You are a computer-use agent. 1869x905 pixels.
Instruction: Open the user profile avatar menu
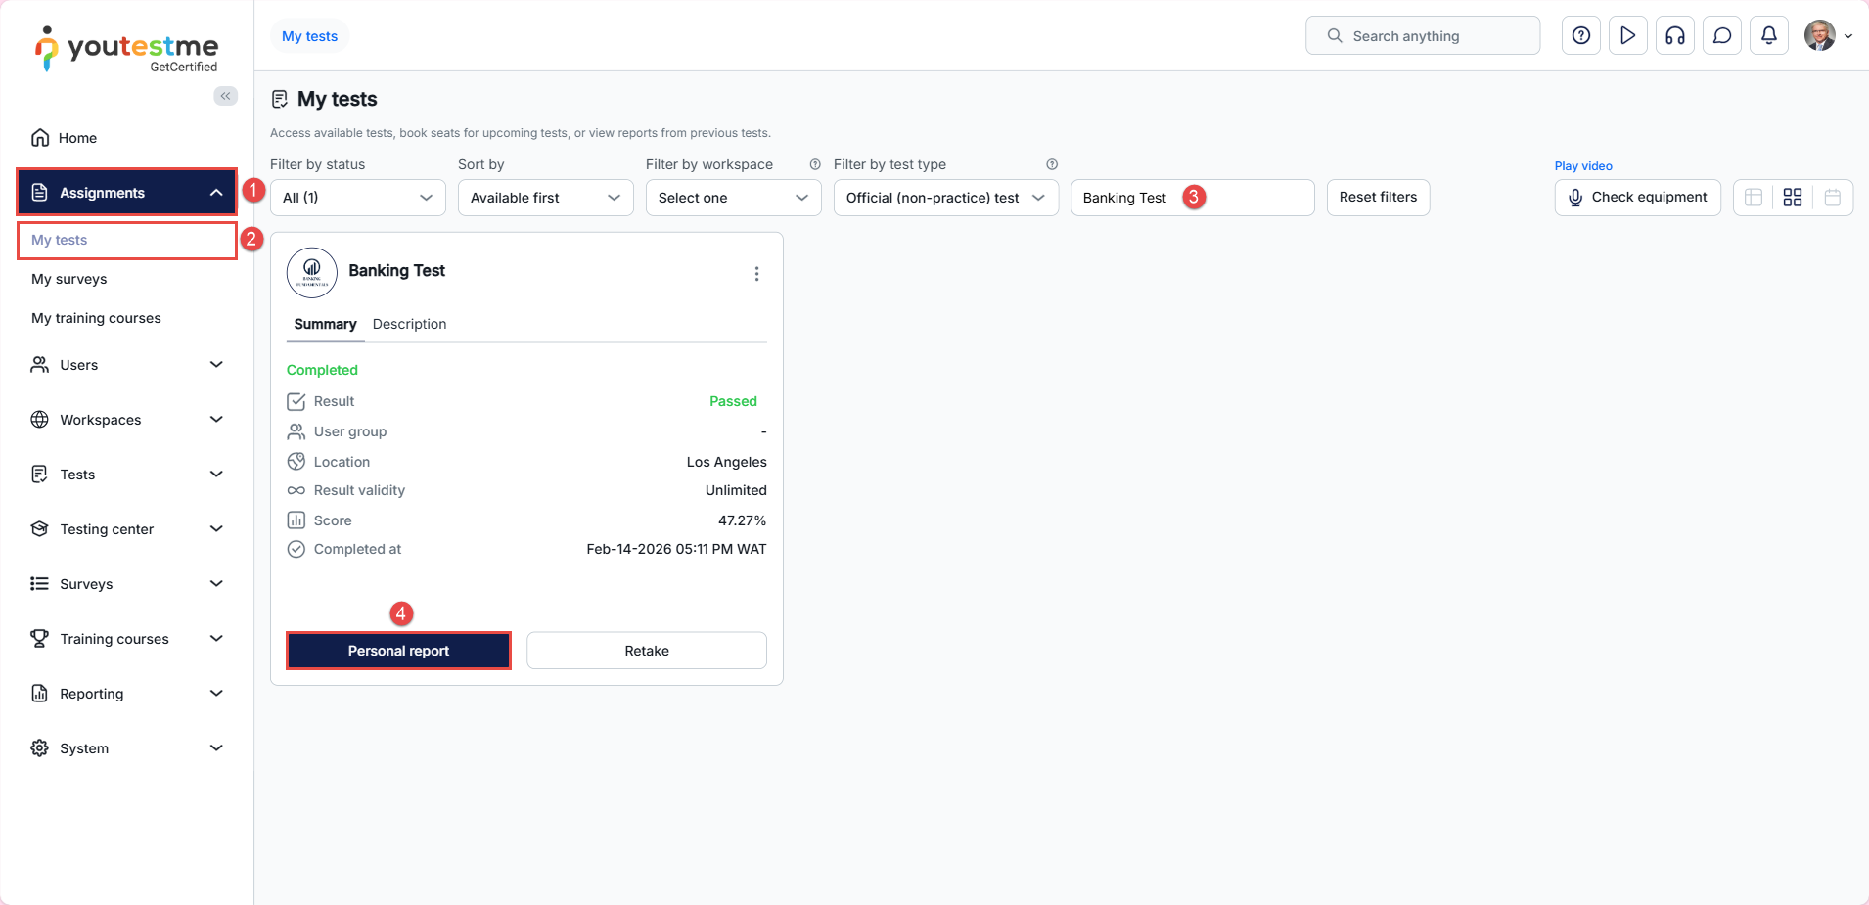point(1827,36)
